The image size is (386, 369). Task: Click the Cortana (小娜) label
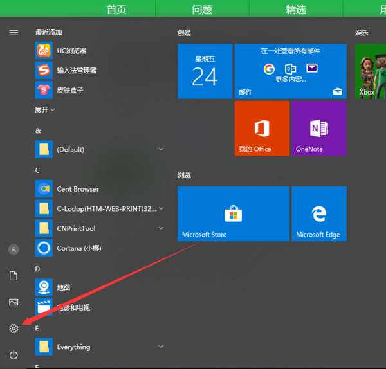point(79,248)
